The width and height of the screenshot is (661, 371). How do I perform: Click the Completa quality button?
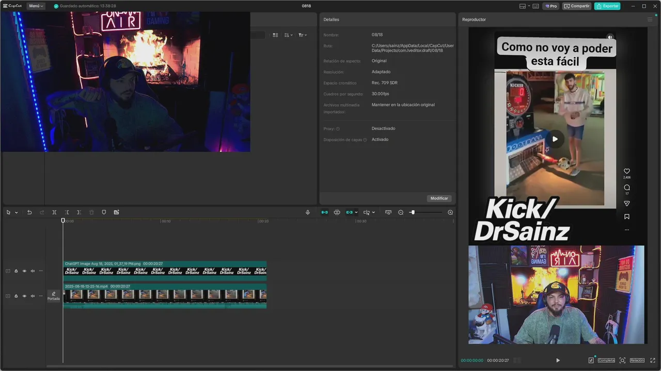(x=606, y=360)
